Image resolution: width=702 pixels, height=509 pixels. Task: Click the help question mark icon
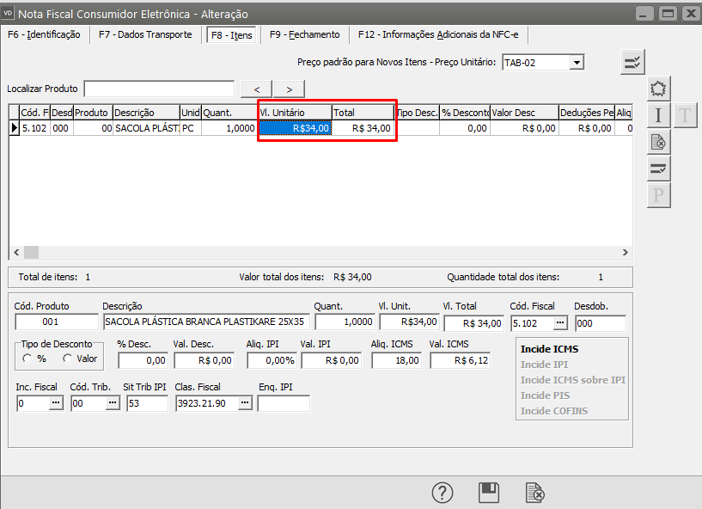point(442,493)
